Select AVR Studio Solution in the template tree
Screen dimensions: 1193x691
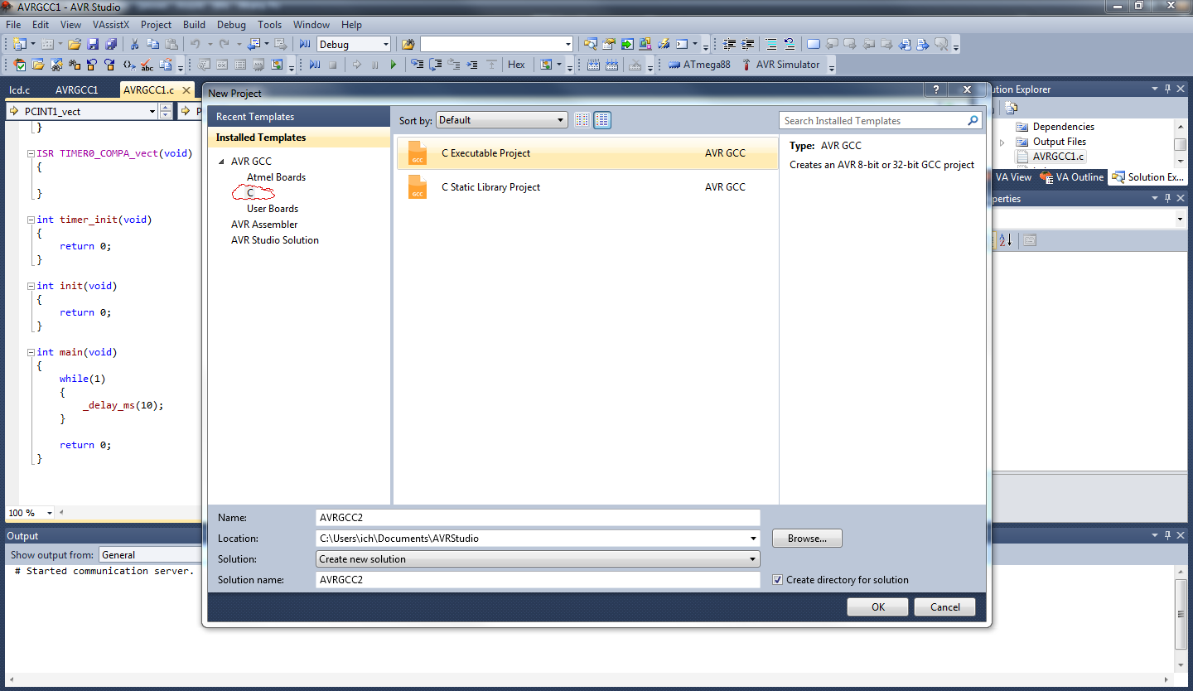click(x=275, y=240)
